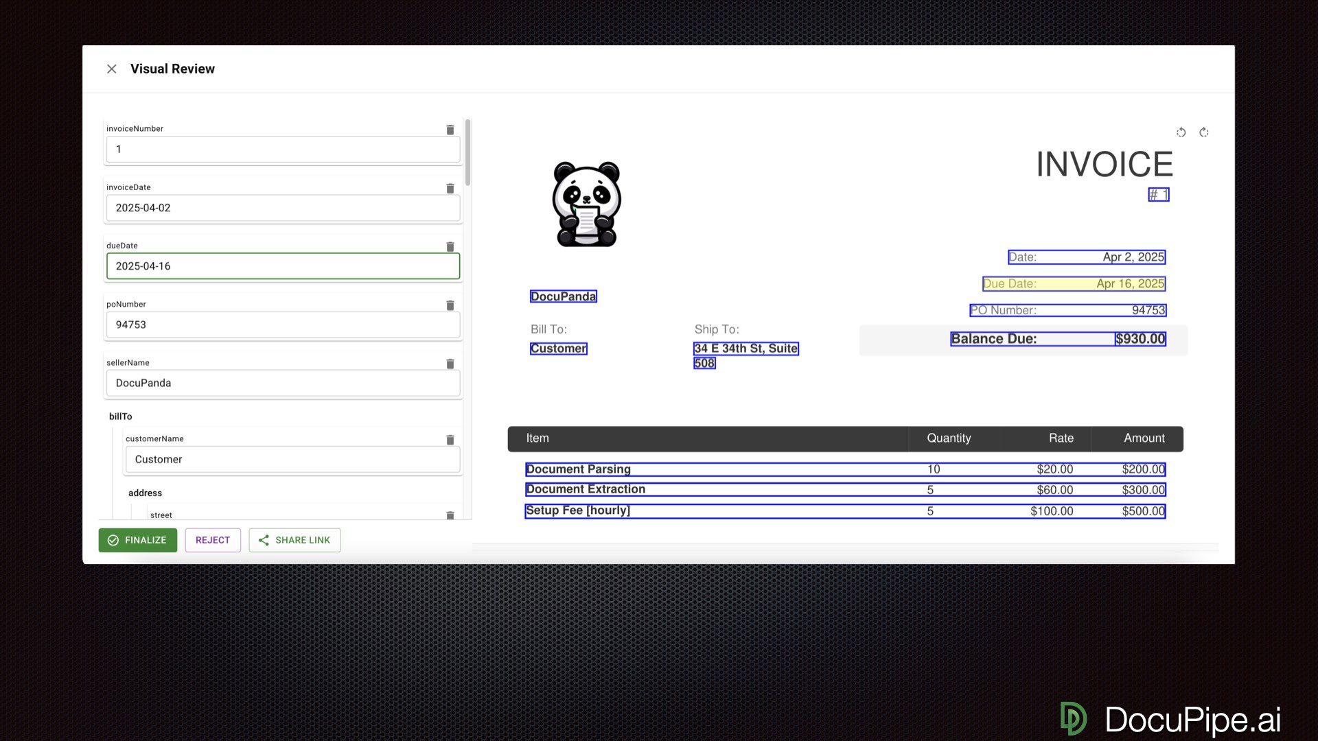Reject the extracted data
This screenshot has height=741, width=1318.
coord(213,540)
